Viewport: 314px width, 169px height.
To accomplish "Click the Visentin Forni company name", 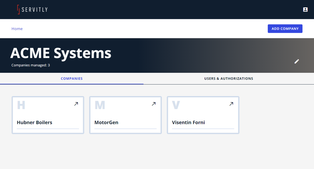I will point(188,122).
